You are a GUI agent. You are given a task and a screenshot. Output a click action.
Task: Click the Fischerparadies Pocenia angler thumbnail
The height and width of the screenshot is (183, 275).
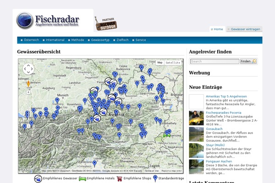pos(196,118)
